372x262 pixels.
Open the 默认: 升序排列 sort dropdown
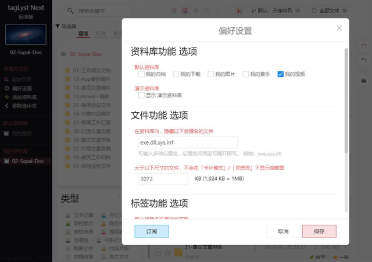click(x=276, y=10)
